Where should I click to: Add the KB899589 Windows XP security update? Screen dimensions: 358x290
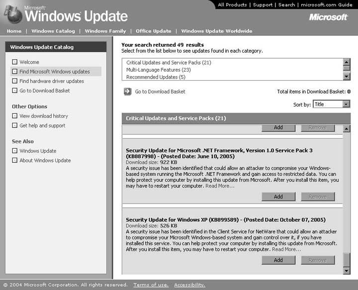click(278, 260)
